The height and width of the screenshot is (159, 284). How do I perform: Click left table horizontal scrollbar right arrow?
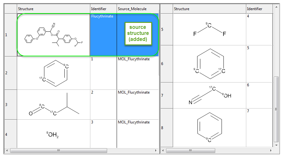[156, 150]
